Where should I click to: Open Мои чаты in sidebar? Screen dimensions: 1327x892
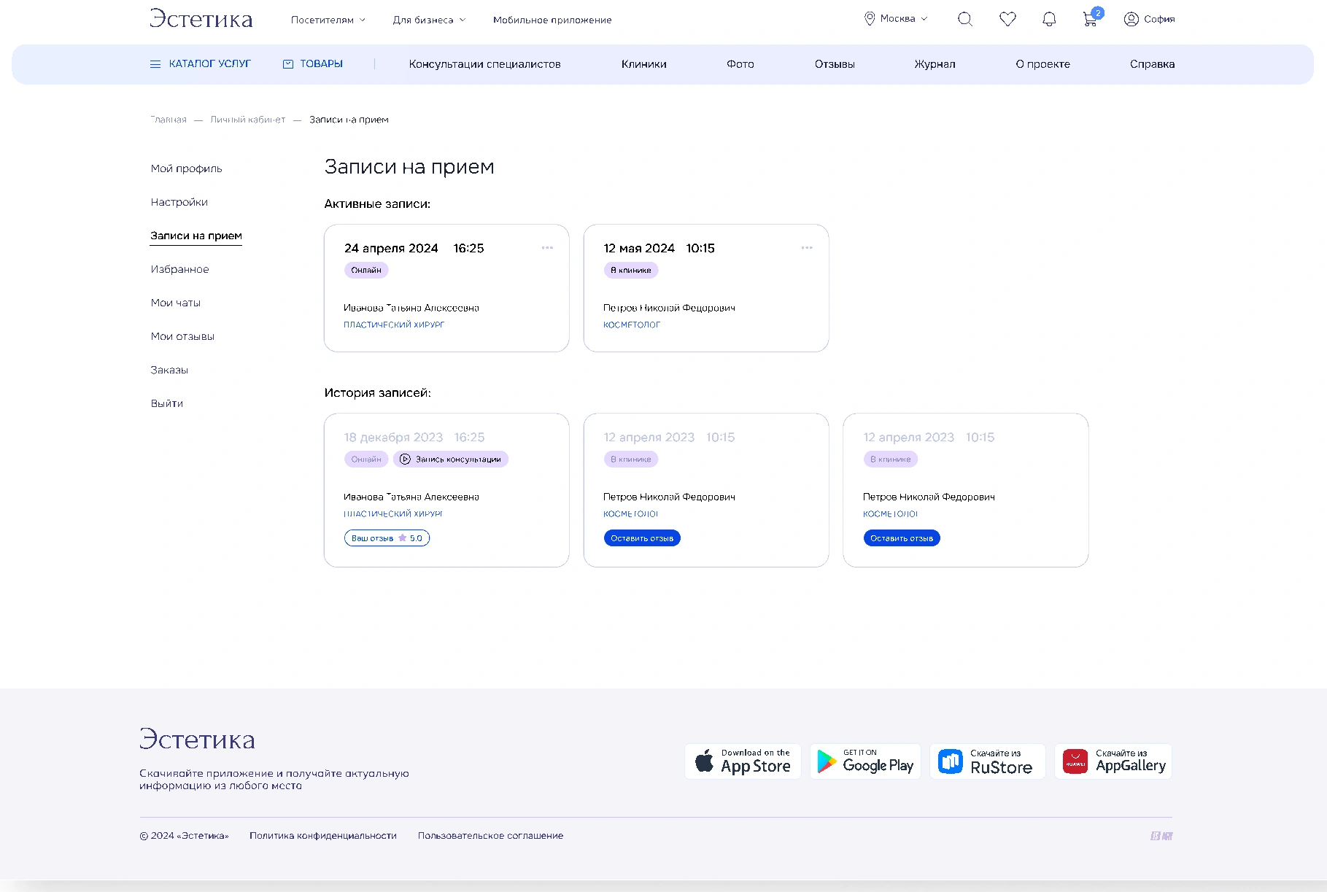[x=175, y=303]
